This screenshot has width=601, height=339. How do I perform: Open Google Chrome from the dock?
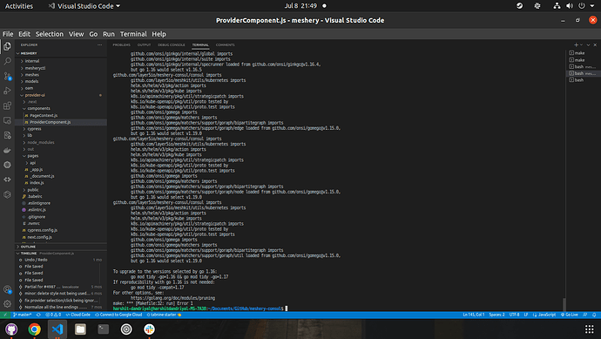[35, 329]
